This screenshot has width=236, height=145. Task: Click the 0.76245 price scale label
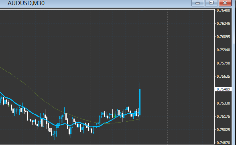click(223, 24)
